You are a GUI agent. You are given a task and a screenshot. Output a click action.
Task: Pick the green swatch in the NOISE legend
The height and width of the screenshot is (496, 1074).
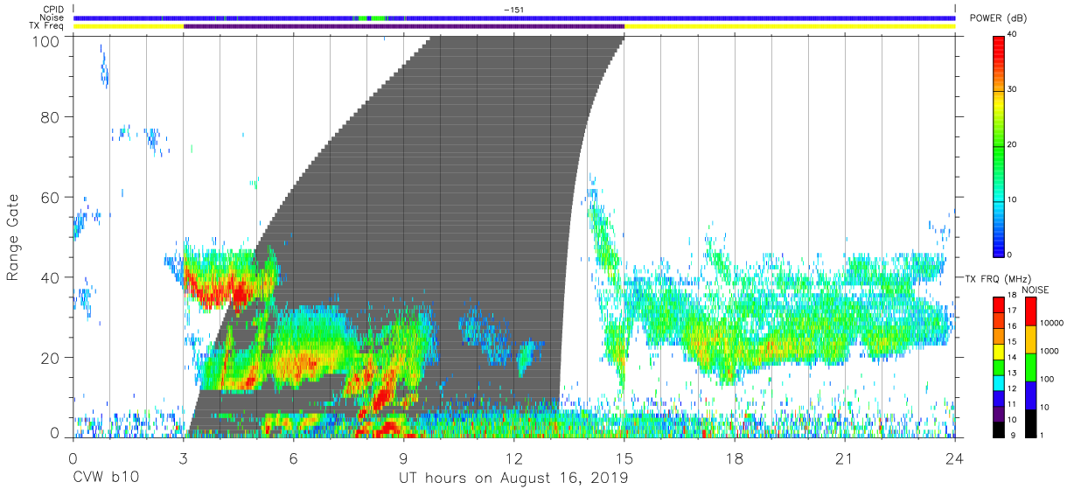click(x=1029, y=367)
